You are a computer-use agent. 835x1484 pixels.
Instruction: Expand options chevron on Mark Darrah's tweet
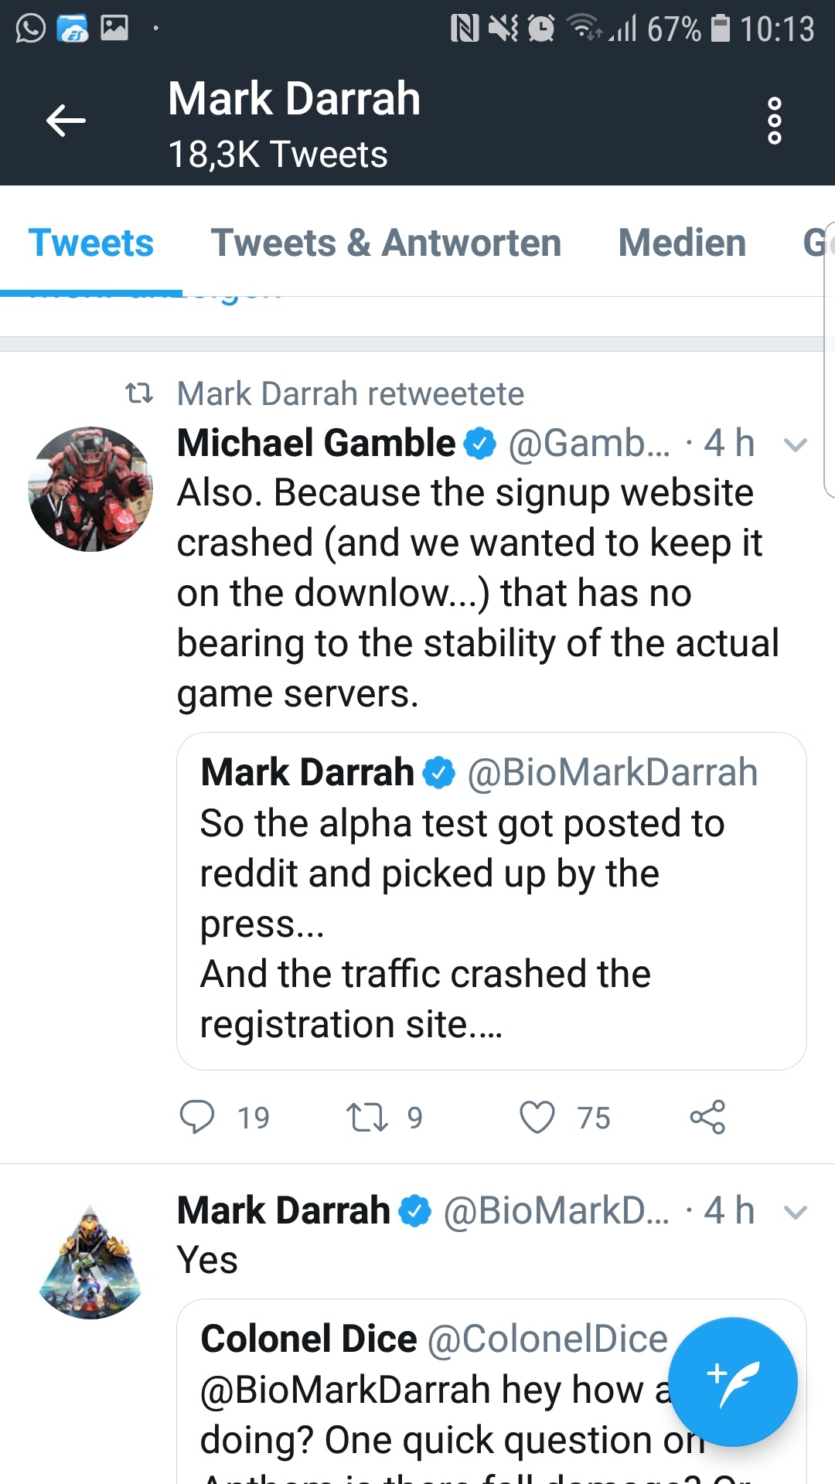pos(795,1212)
